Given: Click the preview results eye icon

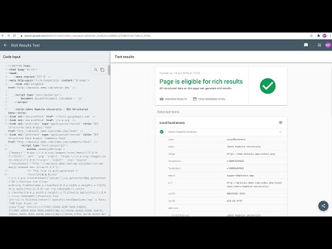Looking at the screenshot, I should click(x=162, y=99).
